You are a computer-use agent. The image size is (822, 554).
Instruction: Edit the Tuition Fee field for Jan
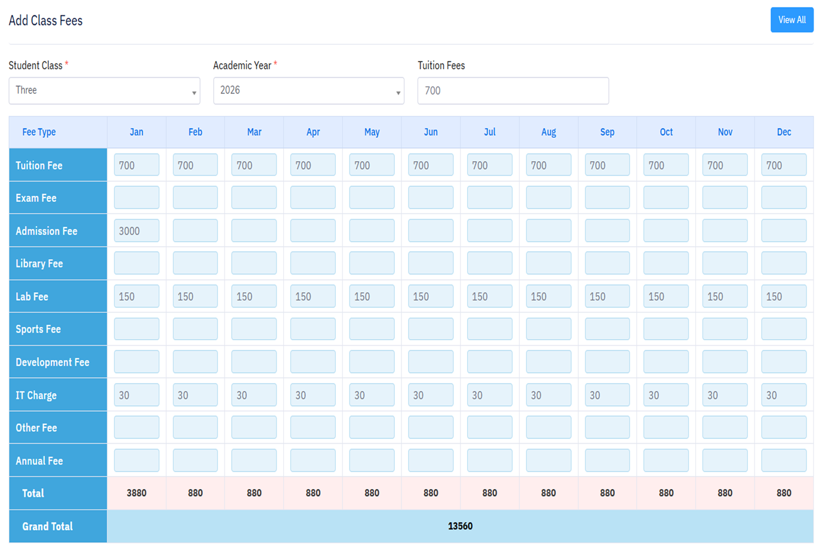pyautogui.click(x=136, y=165)
